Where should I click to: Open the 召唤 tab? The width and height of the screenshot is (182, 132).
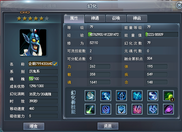click(116, 18)
